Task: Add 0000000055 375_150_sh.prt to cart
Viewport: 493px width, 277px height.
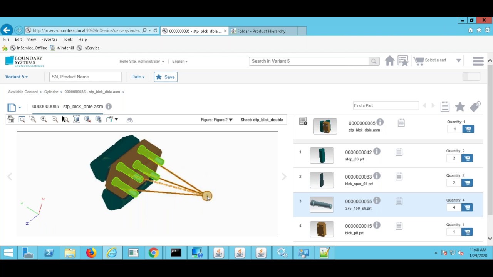Action: 467,207
